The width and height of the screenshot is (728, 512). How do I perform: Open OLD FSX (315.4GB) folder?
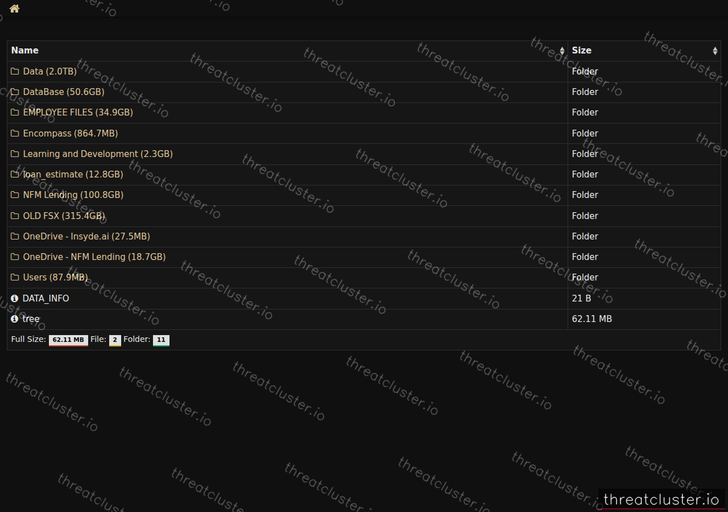(64, 216)
